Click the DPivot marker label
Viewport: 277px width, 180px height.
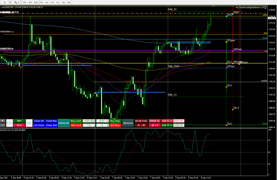click(x=231, y=66)
